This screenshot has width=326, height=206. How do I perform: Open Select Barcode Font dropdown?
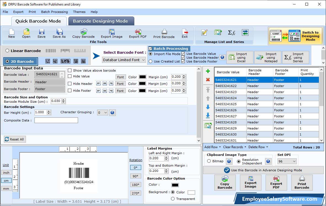(x=124, y=60)
